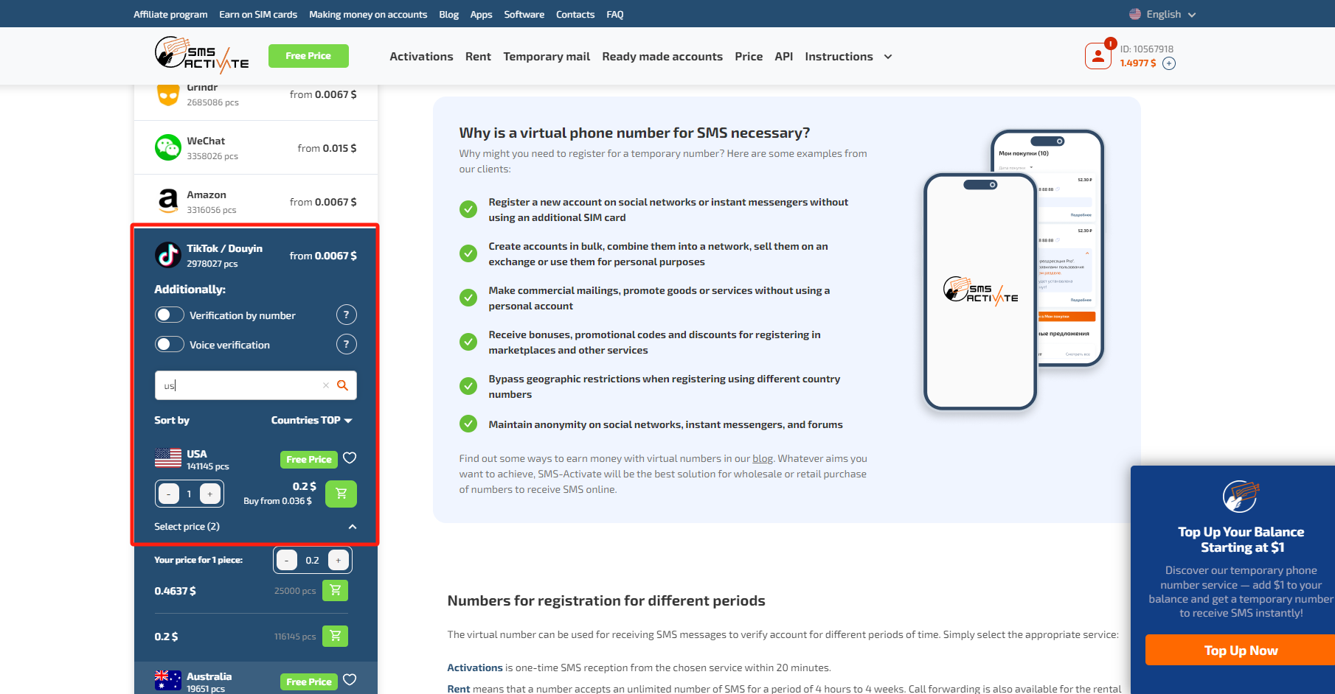This screenshot has height=694, width=1335.
Task: Open the Countries TOP sort dropdown
Action: click(x=311, y=420)
